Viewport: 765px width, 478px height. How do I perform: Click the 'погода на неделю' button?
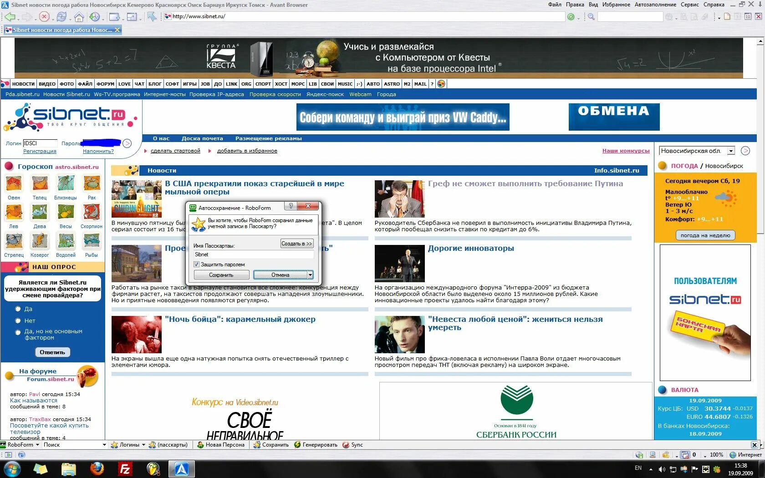point(705,235)
